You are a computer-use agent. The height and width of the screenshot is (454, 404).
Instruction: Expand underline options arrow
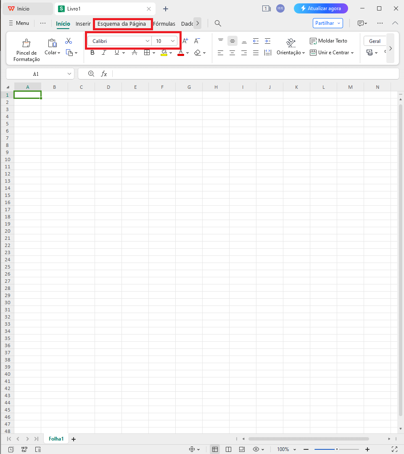point(124,53)
